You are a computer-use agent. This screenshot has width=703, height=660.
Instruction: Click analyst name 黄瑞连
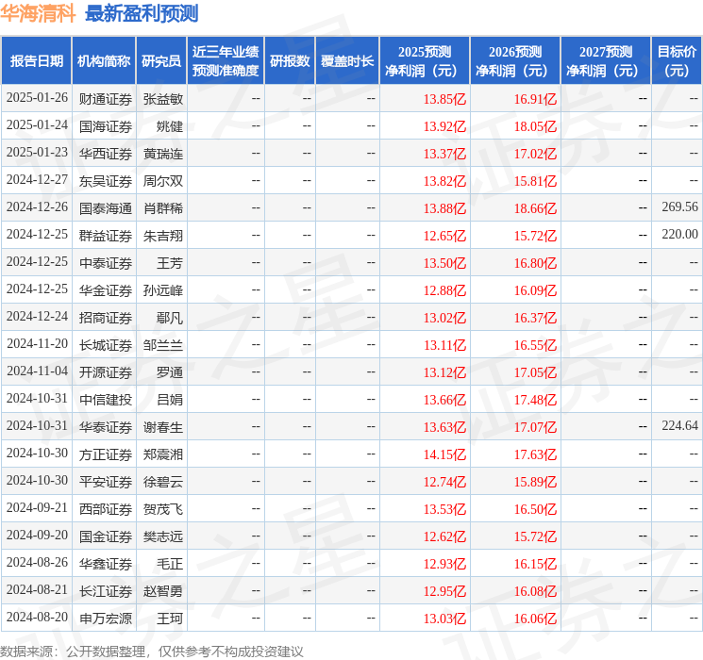[163, 154]
